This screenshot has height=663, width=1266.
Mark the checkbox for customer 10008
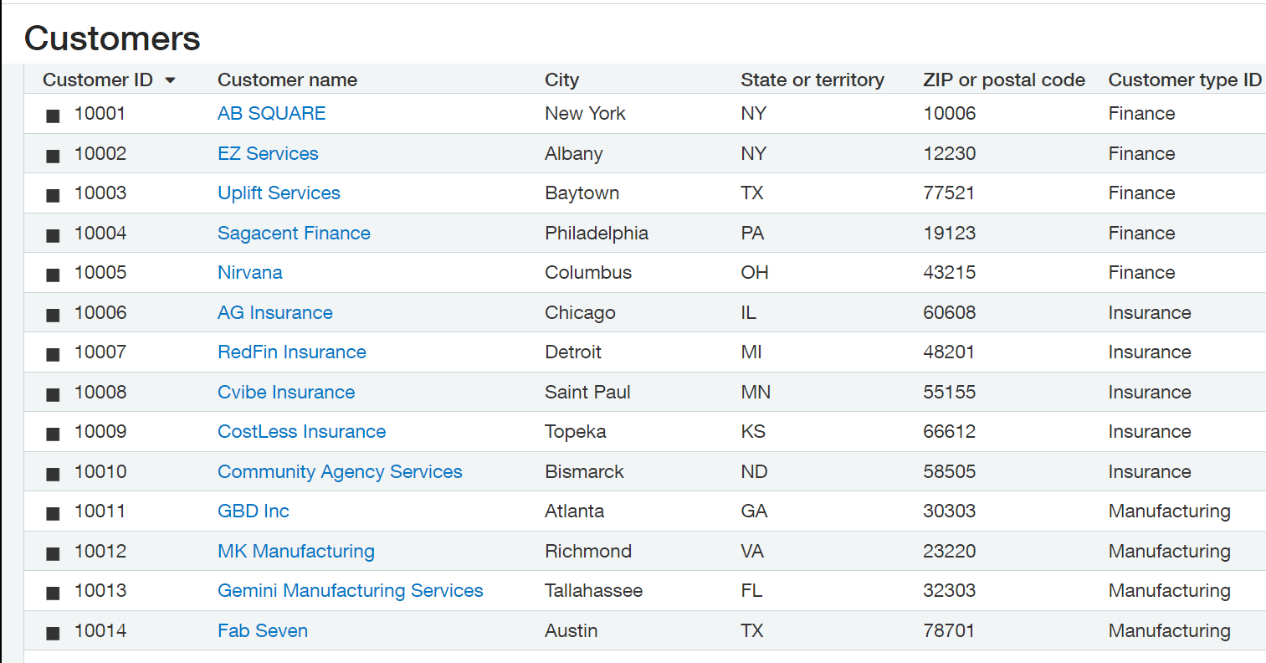point(53,394)
